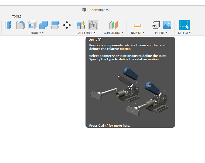Activate the Select window tool
205x163 pixels.
[x=184, y=25]
